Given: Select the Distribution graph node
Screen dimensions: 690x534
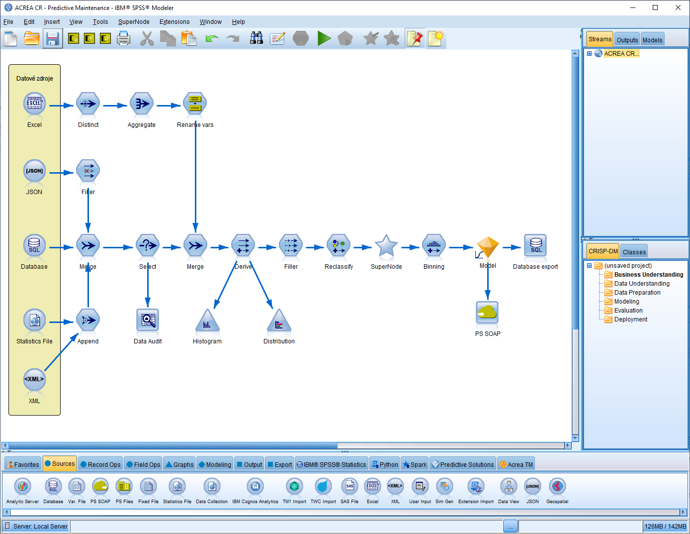Looking at the screenshot, I should pos(279,321).
